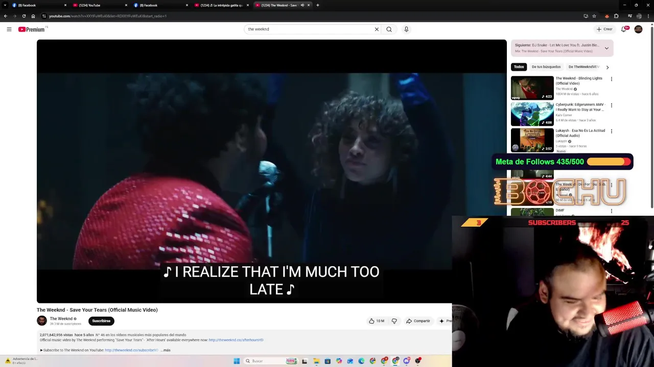Image resolution: width=654 pixels, height=367 pixels.
Task: Dislike the video with thumbs down
Action: coord(394,321)
